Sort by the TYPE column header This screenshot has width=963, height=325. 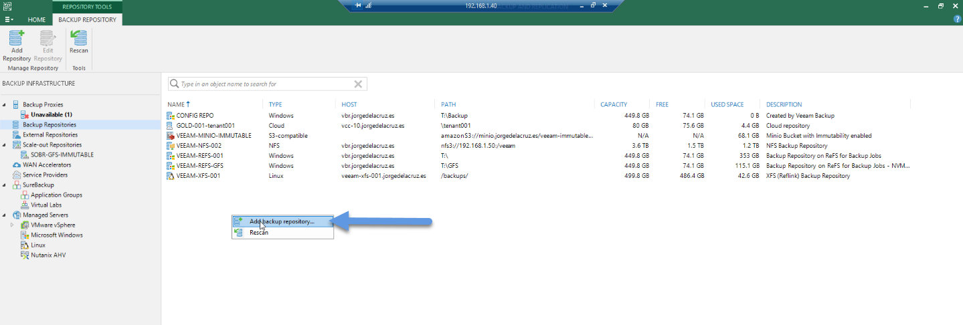pyautogui.click(x=275, y=104)
